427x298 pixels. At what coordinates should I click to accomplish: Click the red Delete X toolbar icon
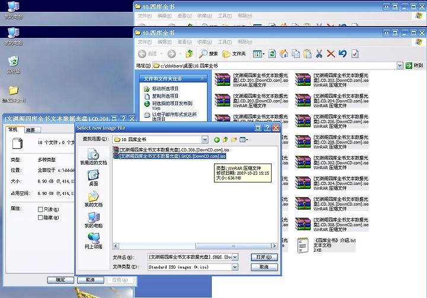click(331, 53)
